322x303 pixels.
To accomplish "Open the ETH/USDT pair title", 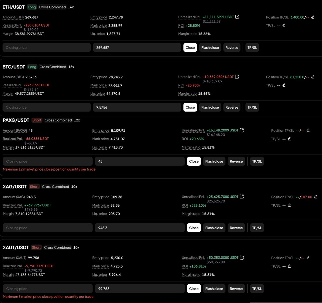I will (13, 7).
